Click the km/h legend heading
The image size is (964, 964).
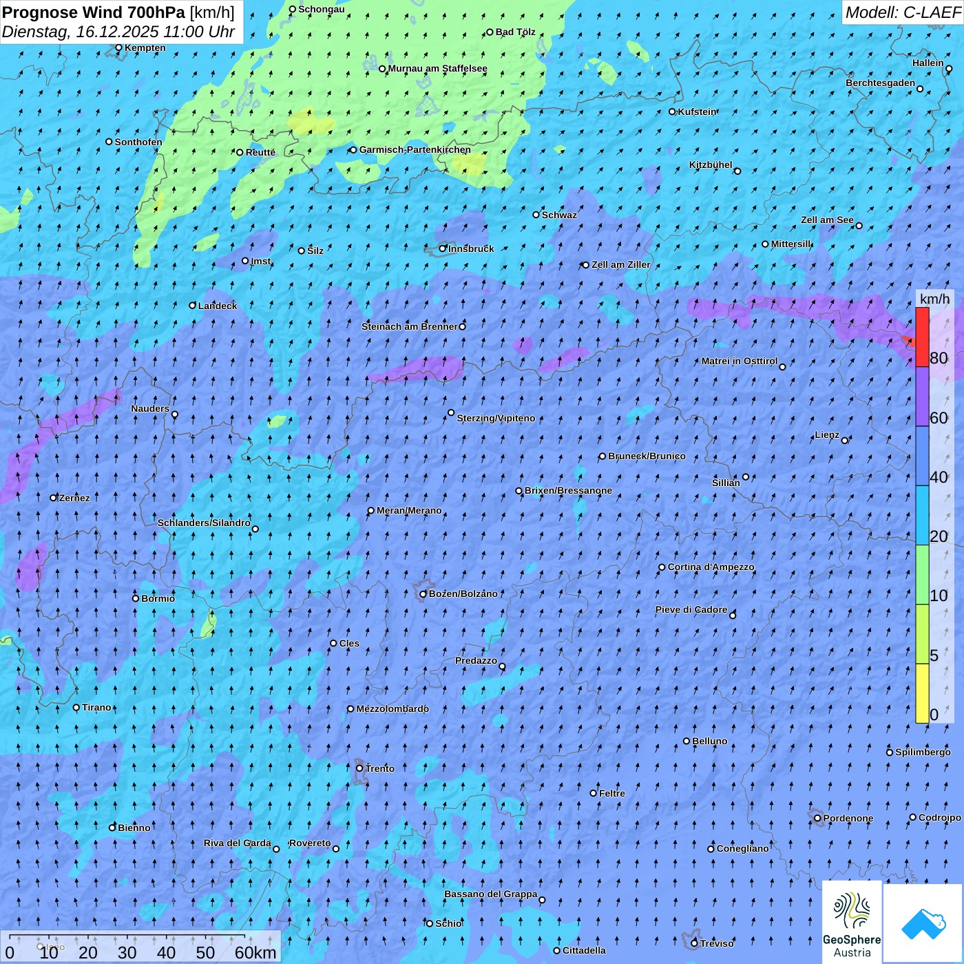(x=934, y=298)
